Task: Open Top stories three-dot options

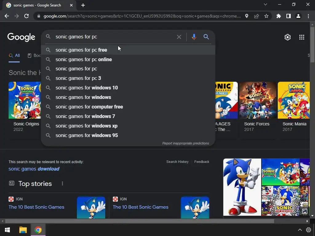Action: [x=62, y=184]
